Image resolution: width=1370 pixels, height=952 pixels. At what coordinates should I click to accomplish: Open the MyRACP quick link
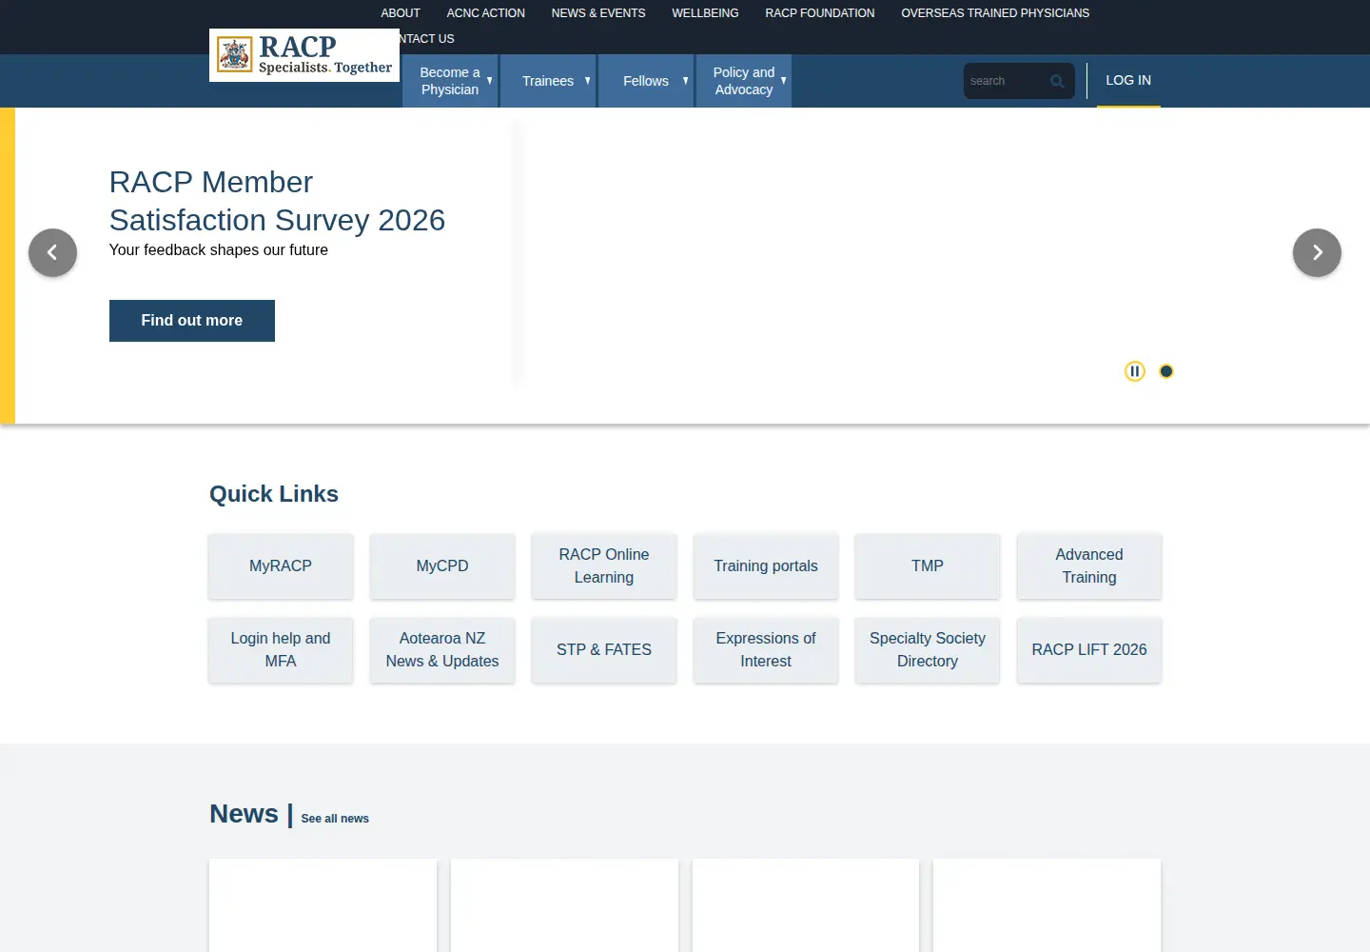point(281,566)
